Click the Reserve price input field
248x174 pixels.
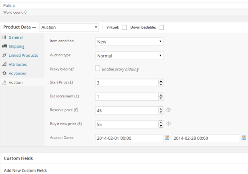(126, 110)
